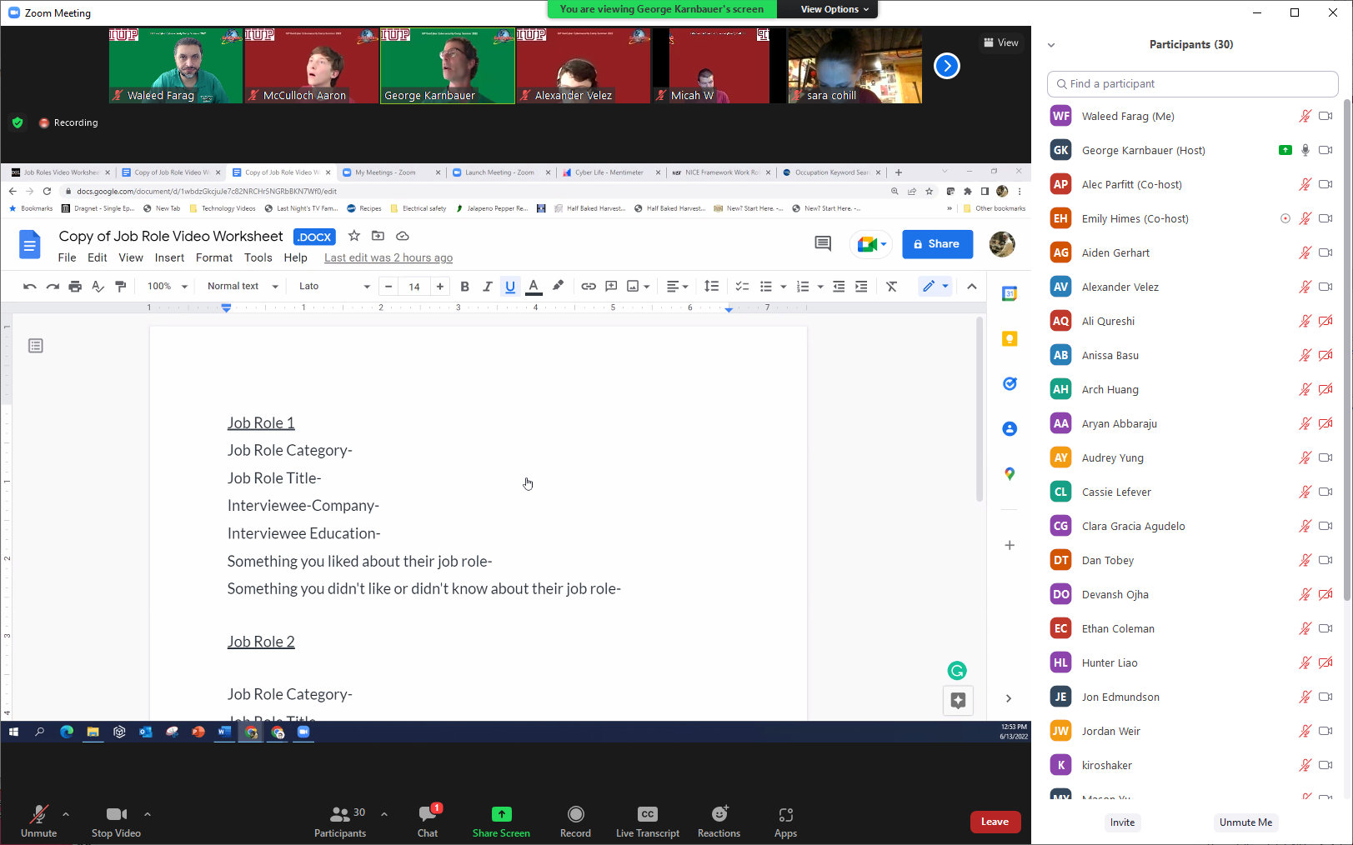Click the Bold formatting icon

465,287
